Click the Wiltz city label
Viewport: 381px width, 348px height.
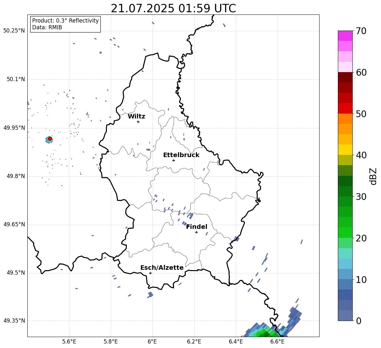(x=136, y=117)
